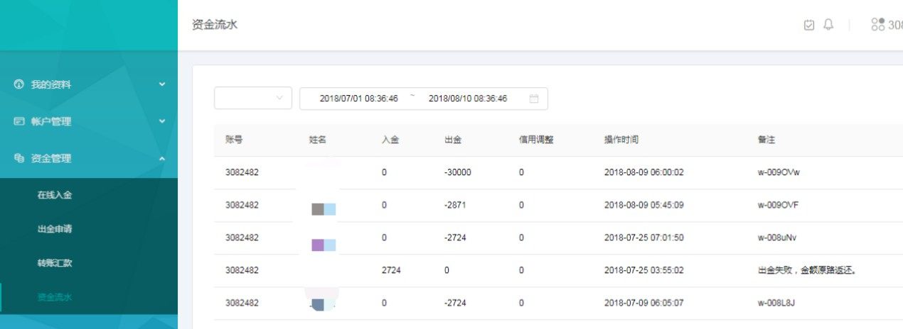Expand the 我的资料 menu chevron

click(162, 84)
